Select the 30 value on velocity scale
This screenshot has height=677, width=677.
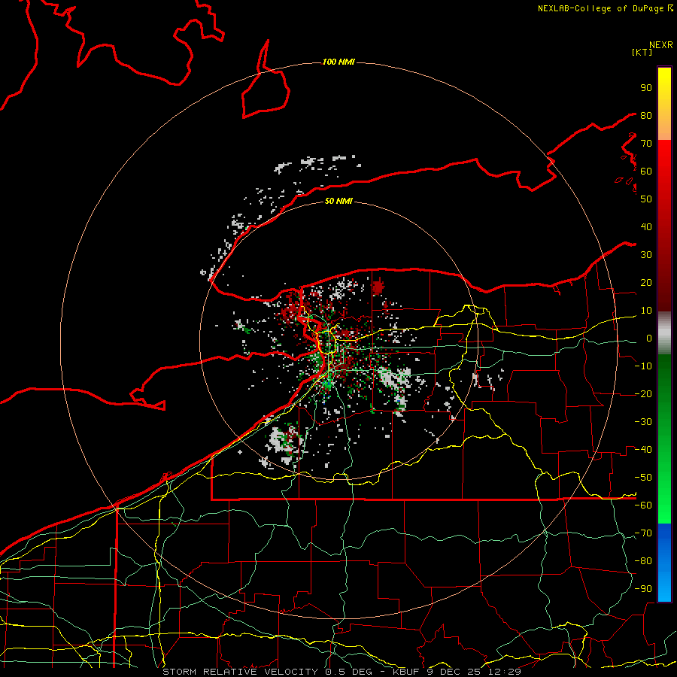point(646,255)
